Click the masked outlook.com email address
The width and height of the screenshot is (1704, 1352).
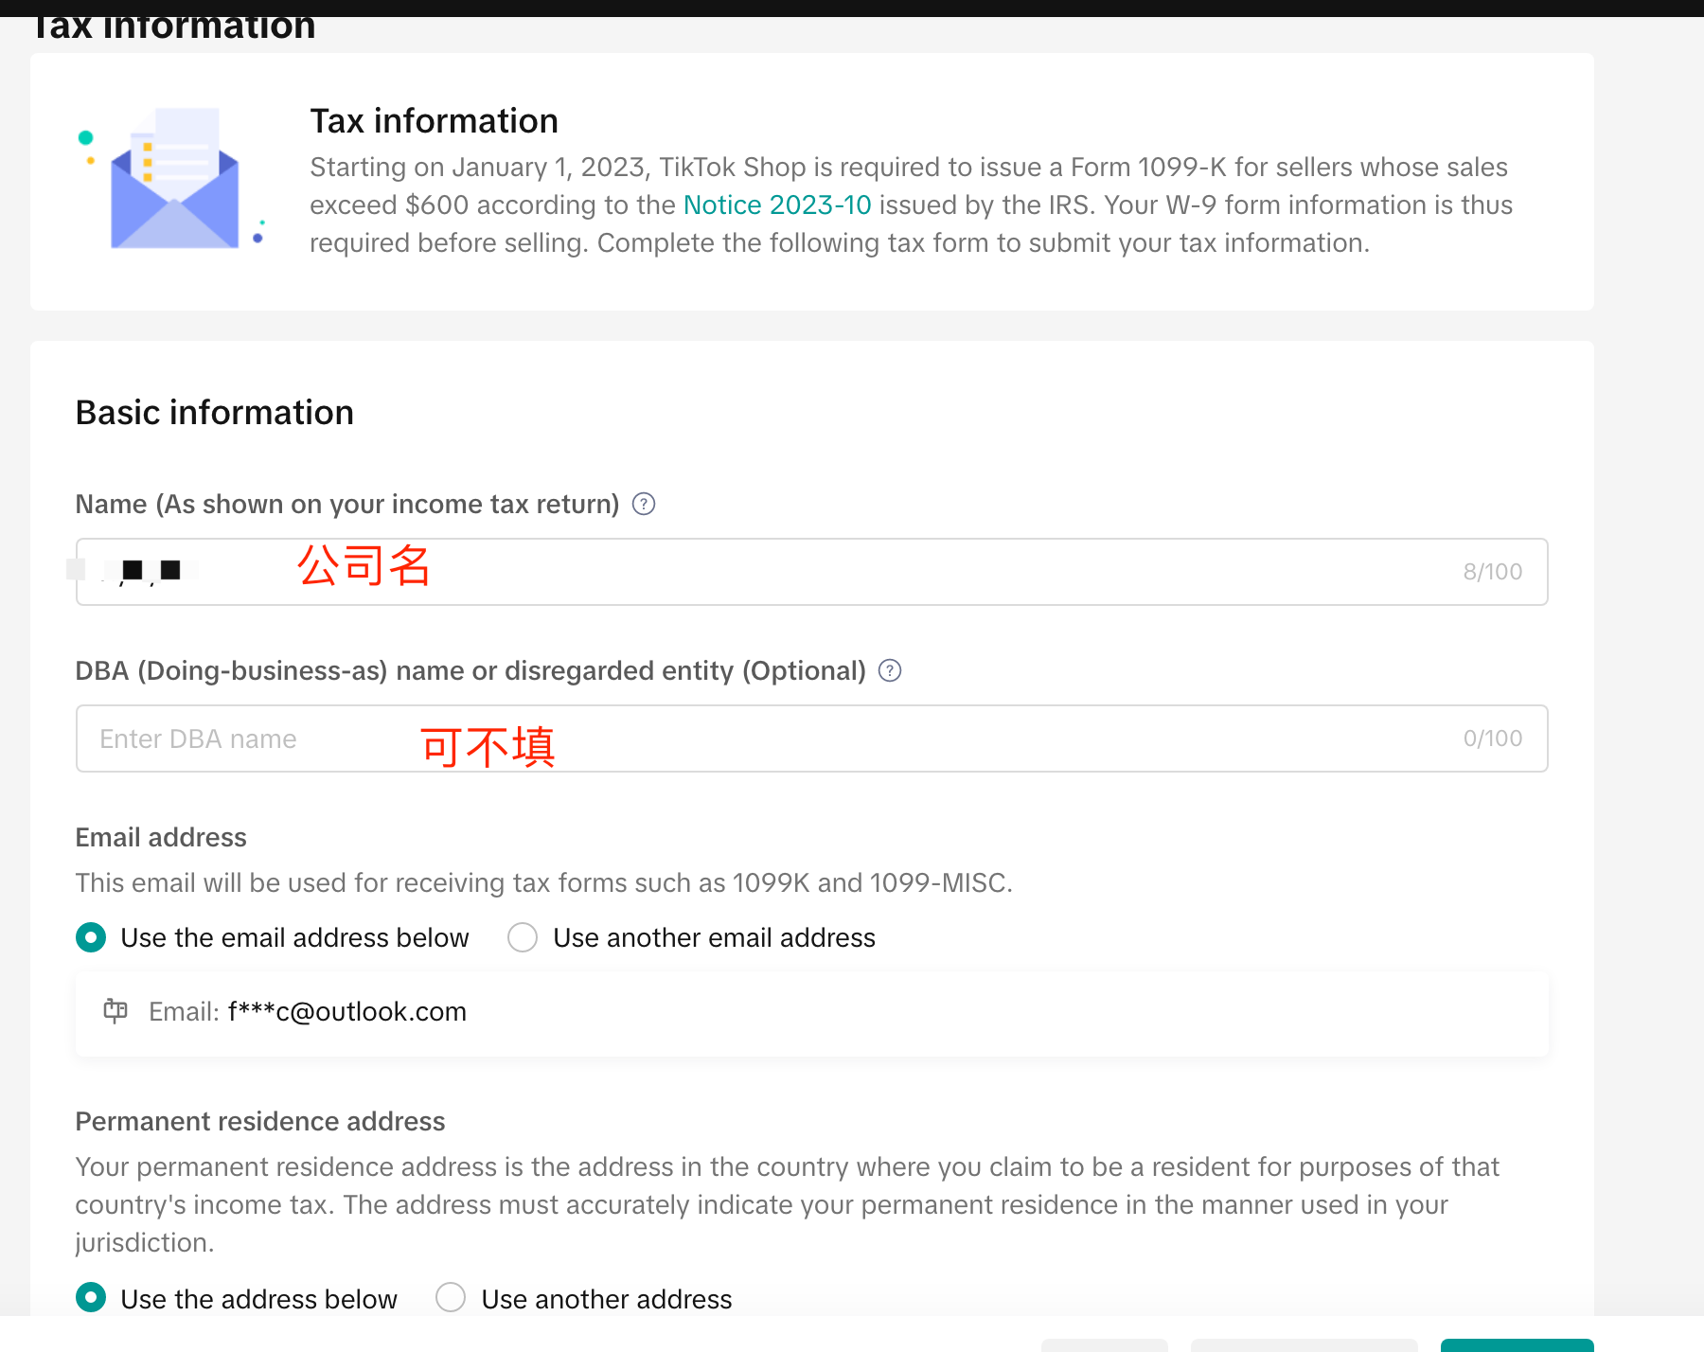(x=346, y=1011)
